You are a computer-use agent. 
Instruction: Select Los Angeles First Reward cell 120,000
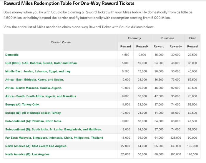click(x=192, y=154)
